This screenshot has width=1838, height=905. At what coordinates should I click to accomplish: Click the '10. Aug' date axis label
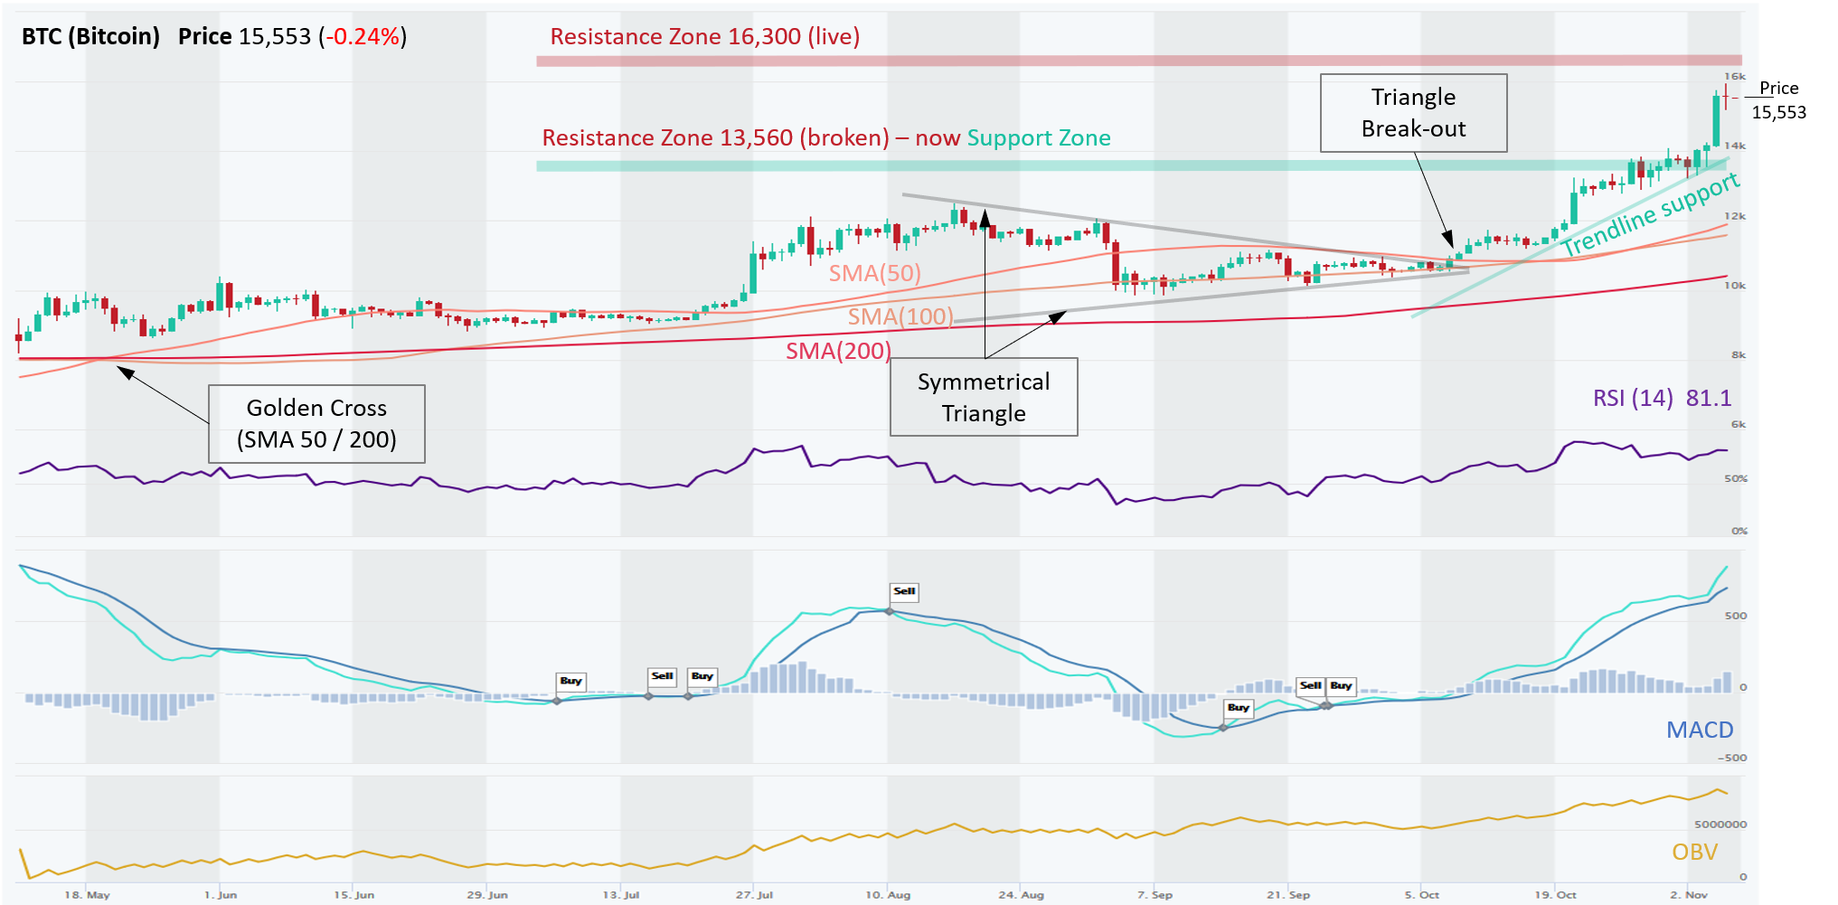point(888,895)
